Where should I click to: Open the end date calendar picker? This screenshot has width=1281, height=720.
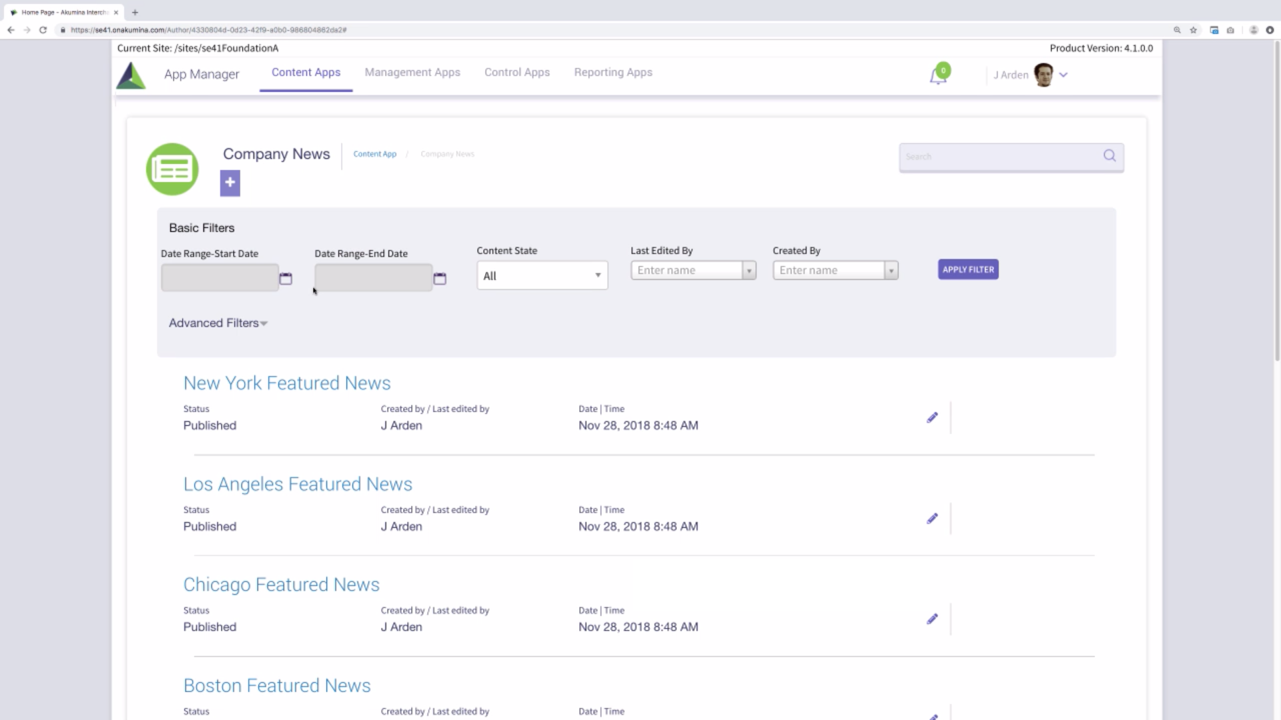440,279
